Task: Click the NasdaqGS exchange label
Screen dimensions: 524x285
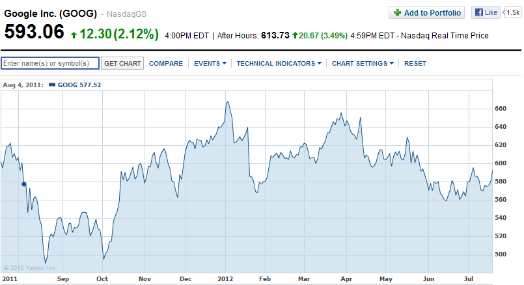Action: pos(126,14)
